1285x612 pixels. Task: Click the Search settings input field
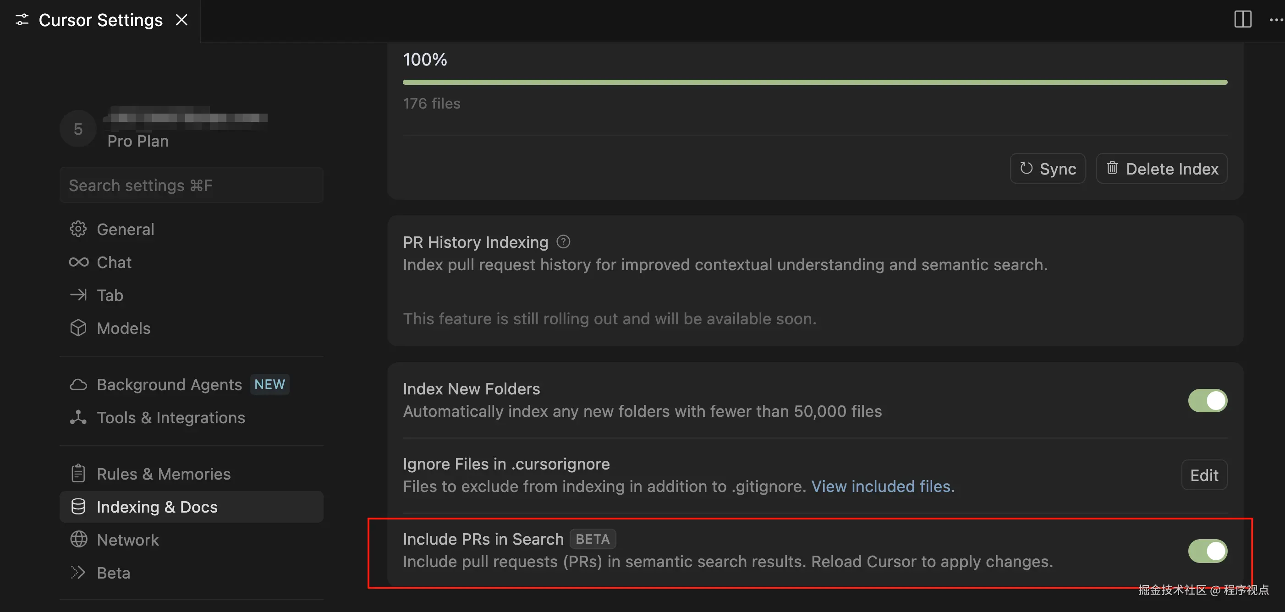[x=191, y=186]
